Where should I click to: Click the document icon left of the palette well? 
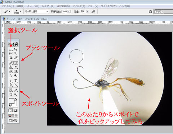[x=150, y=12]
